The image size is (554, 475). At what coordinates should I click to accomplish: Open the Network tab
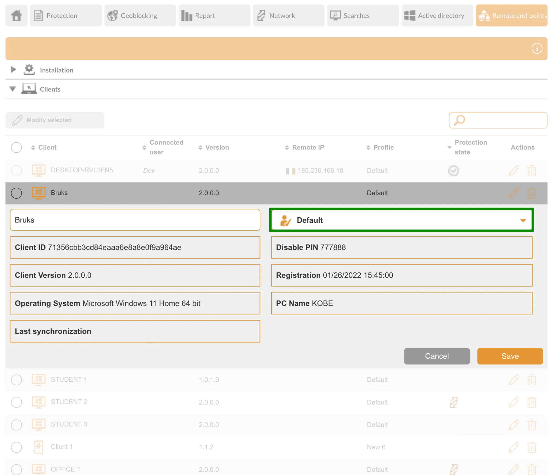[x=289, y=15]
